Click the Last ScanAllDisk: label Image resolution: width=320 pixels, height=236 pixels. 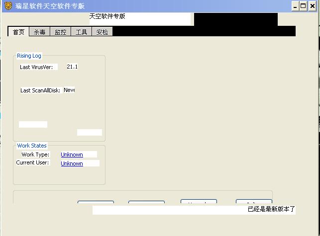(40, 90)
